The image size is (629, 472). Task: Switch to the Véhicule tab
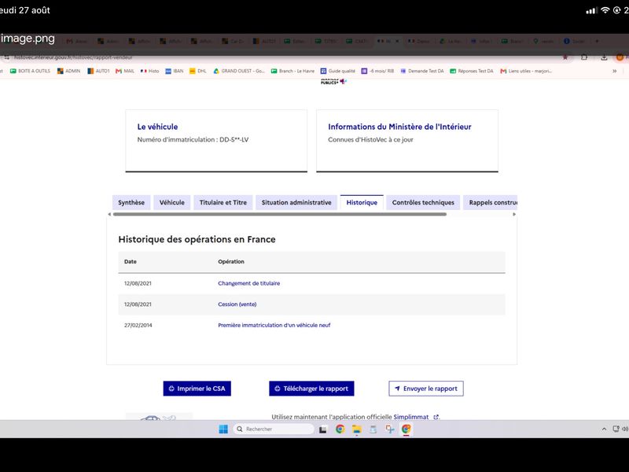click(x=171, y=203)
